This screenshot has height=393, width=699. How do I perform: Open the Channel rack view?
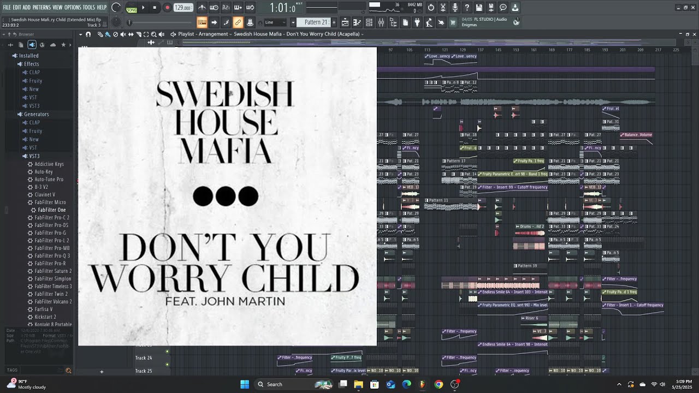coord(369,22)
